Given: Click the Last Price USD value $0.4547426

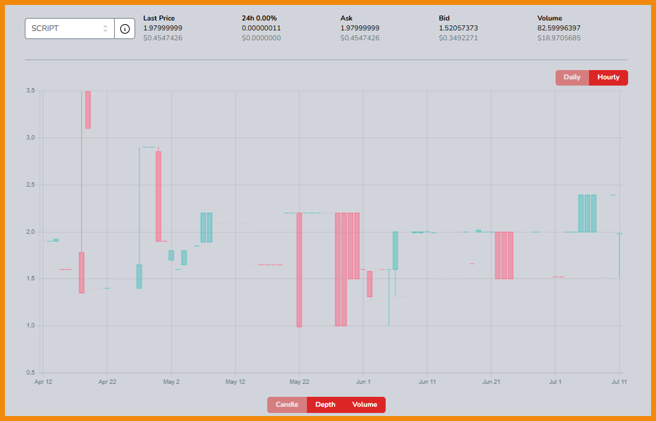Looking at the screenshot, I should [162, 38].
